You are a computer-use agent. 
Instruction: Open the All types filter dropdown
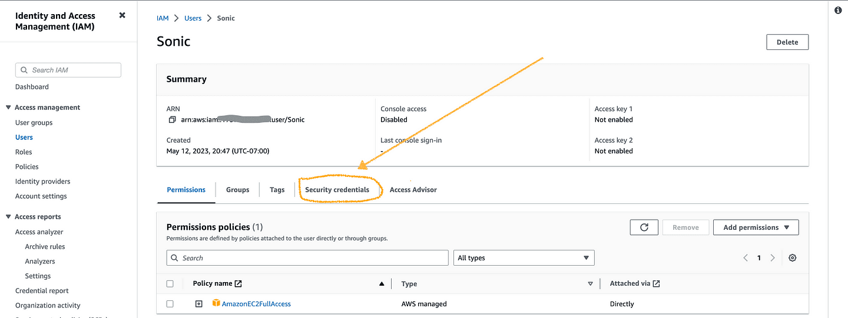point(524,258)
